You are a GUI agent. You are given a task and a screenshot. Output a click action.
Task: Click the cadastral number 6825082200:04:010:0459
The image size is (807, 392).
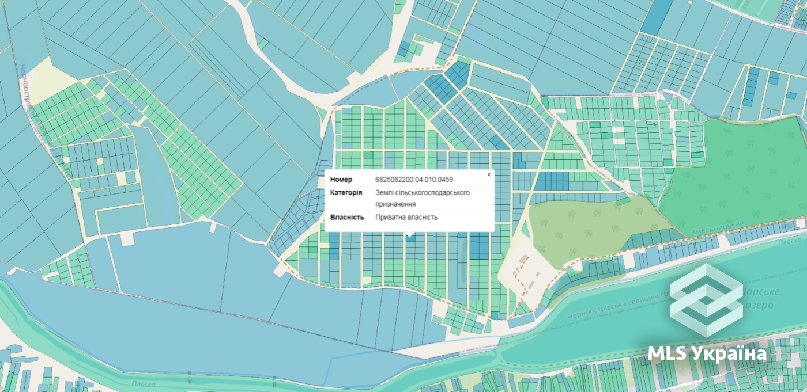tap(414, 180)
